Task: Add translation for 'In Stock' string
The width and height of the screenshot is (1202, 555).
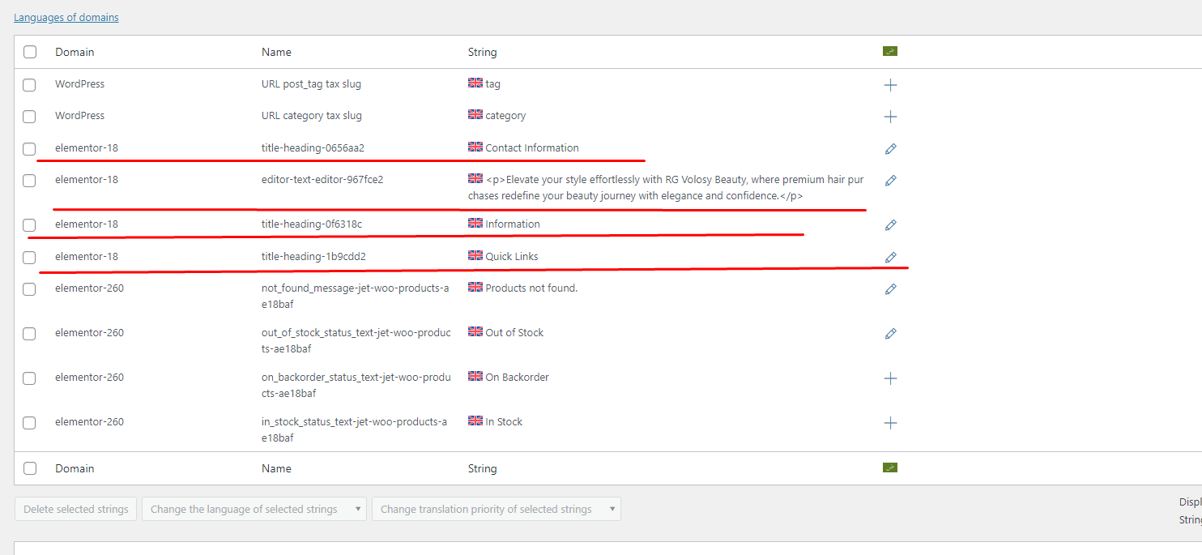Action: click(x=890, y=423)
